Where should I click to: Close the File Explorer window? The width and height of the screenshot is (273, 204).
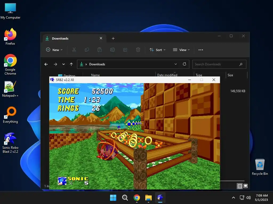click(x=243, y=36)
